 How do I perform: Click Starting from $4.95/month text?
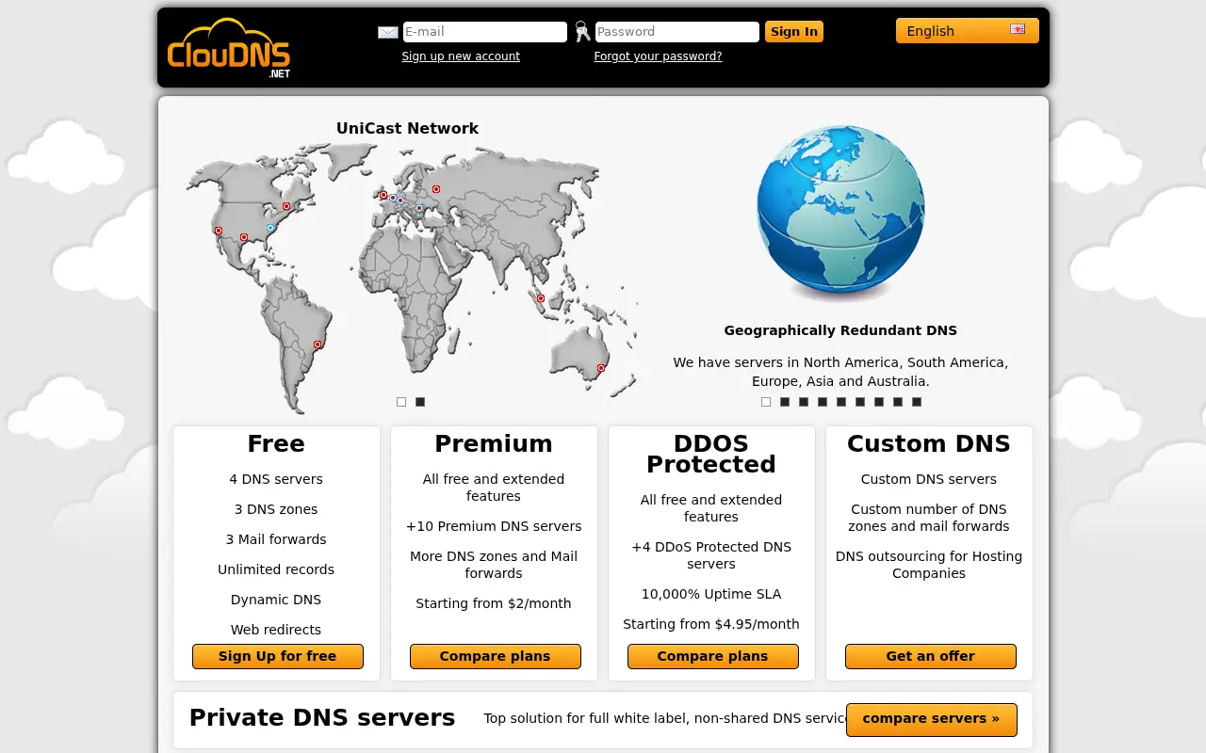711,624
